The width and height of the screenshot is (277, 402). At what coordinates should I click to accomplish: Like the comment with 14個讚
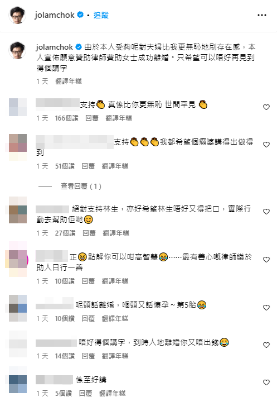(x=266, y=345)
